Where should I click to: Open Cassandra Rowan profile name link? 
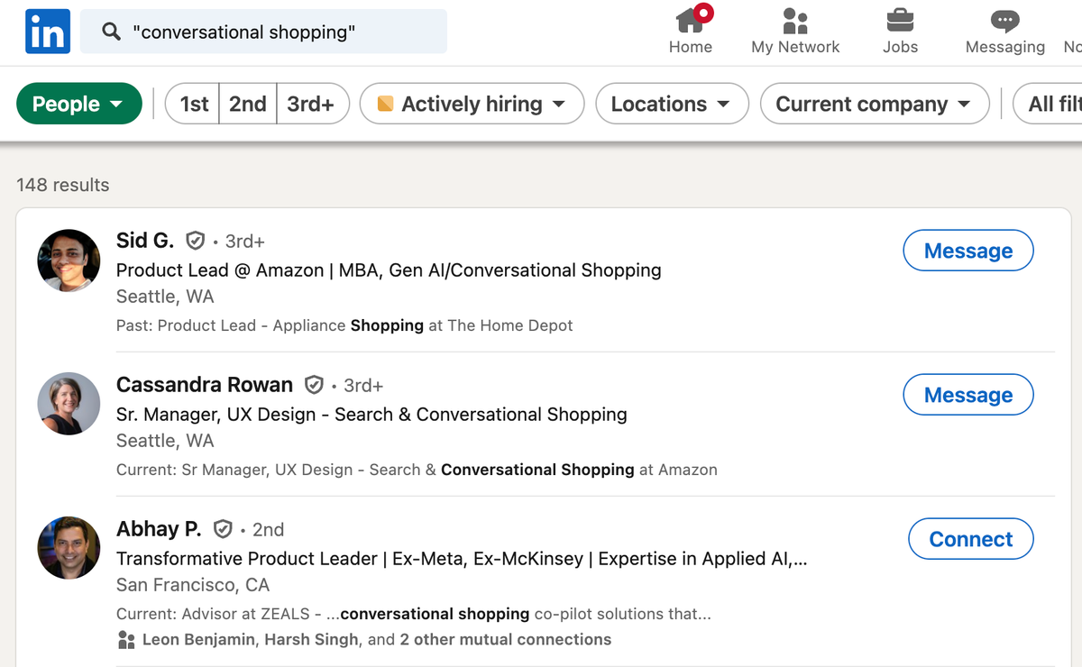pos(205,384)
